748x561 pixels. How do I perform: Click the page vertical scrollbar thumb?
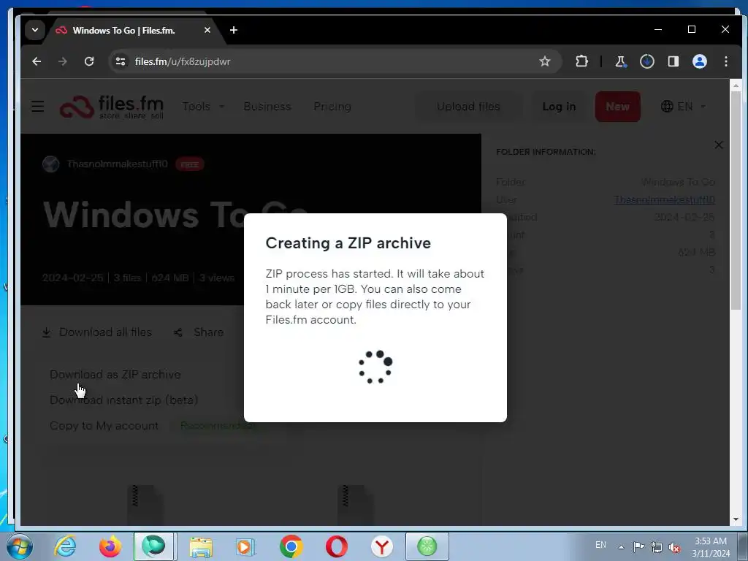736,200
